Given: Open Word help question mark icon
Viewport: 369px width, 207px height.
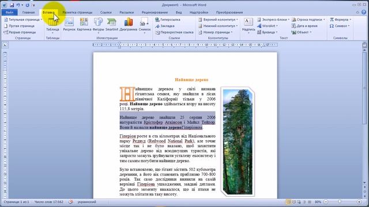Looking at the screenshot, I should coord(364,12).
